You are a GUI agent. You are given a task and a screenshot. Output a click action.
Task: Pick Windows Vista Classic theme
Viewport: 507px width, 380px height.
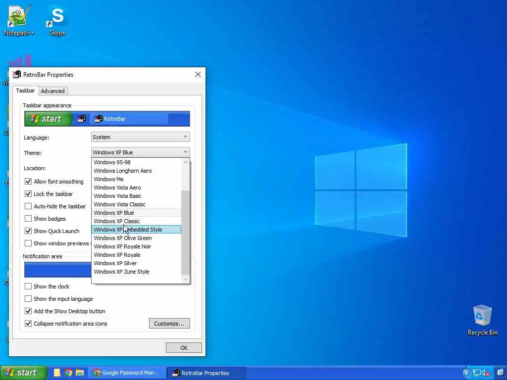[136, 204]
